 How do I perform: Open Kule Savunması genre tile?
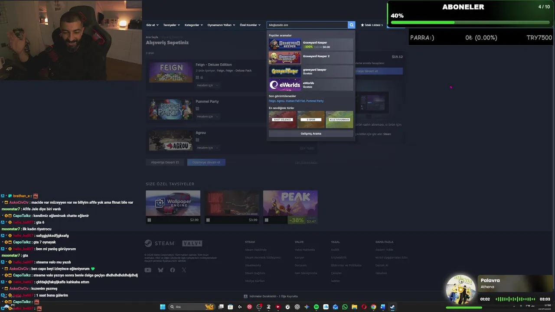(x=340, y=120)
